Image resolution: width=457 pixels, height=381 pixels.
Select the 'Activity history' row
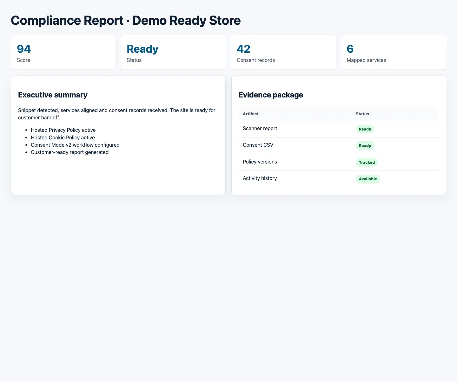click(x=339, y=179)
